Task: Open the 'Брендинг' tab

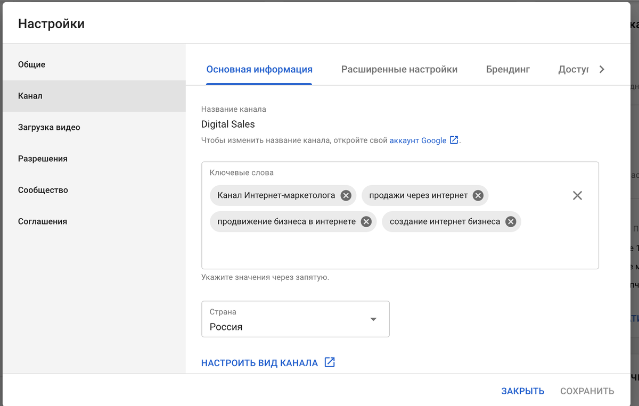Action: (x=508, y=69)
